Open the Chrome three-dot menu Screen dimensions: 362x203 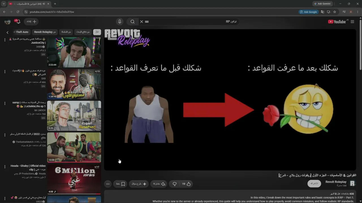(357, 12)
